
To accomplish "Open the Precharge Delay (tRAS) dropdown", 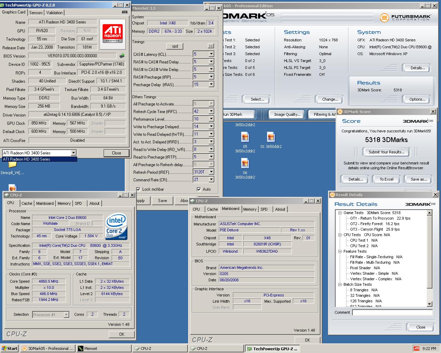I will click(212, 84).
